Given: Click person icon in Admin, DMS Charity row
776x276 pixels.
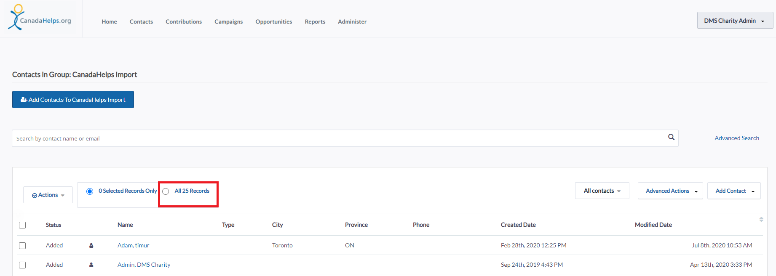Looking at the screenshot, I should [91, 265].
